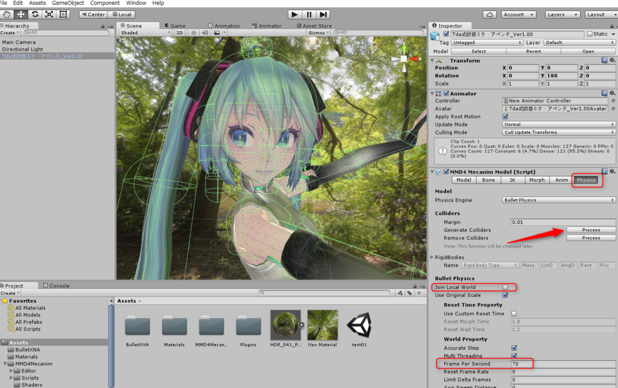Switch to the Animator tab
The height and width of the screenshot is (388, 618).
tap(266, 25)
